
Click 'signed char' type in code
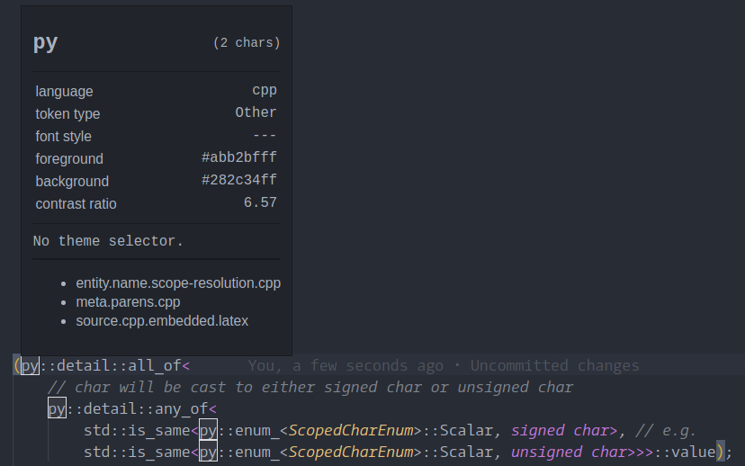(561, 430)
